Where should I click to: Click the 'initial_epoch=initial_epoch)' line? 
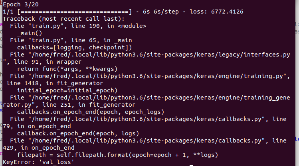click(x=67, y=90)
